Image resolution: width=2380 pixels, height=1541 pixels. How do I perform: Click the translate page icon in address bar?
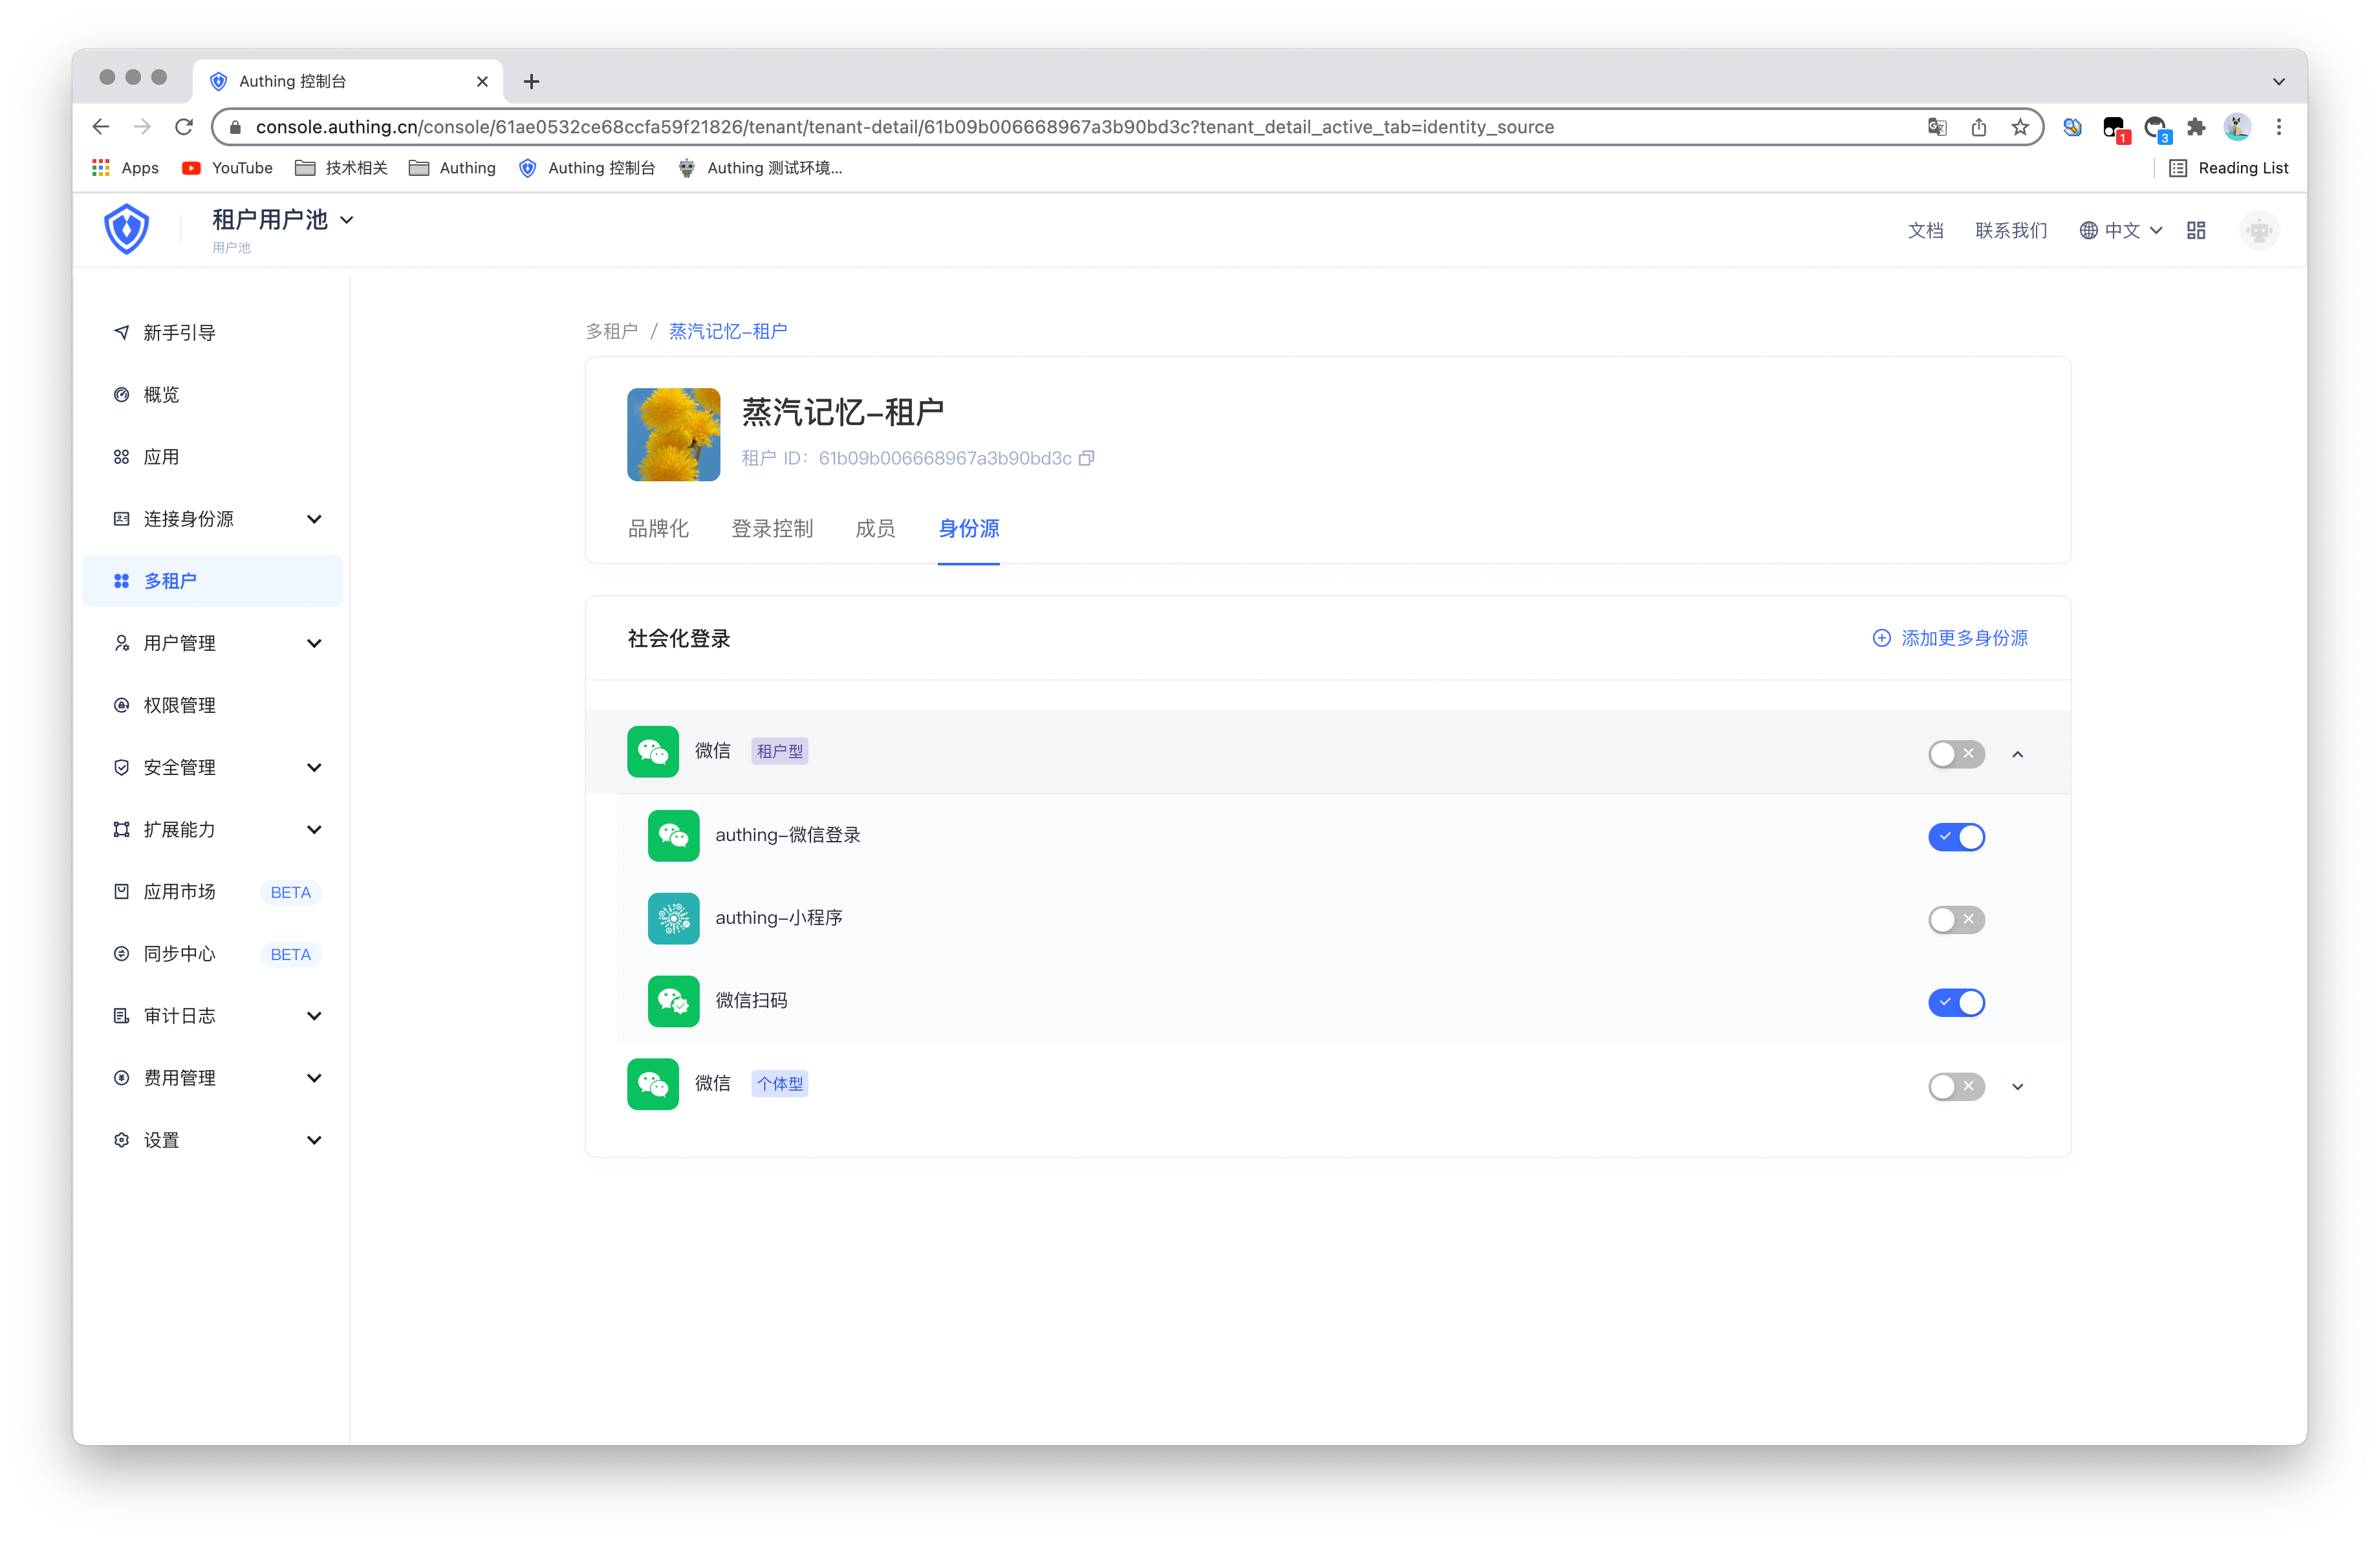1937,127
